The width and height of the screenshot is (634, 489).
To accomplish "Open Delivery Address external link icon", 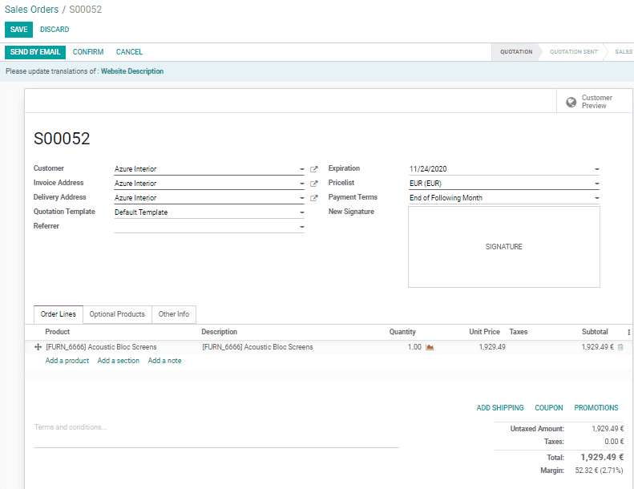I will (313, 198).
